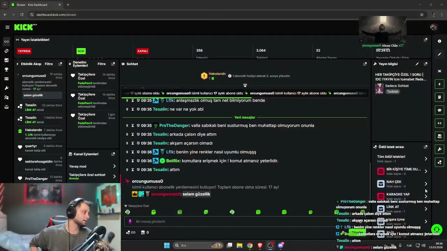Open the link icon in left sidebar
This screenshot has width=447, height=251.
point(6,51)
